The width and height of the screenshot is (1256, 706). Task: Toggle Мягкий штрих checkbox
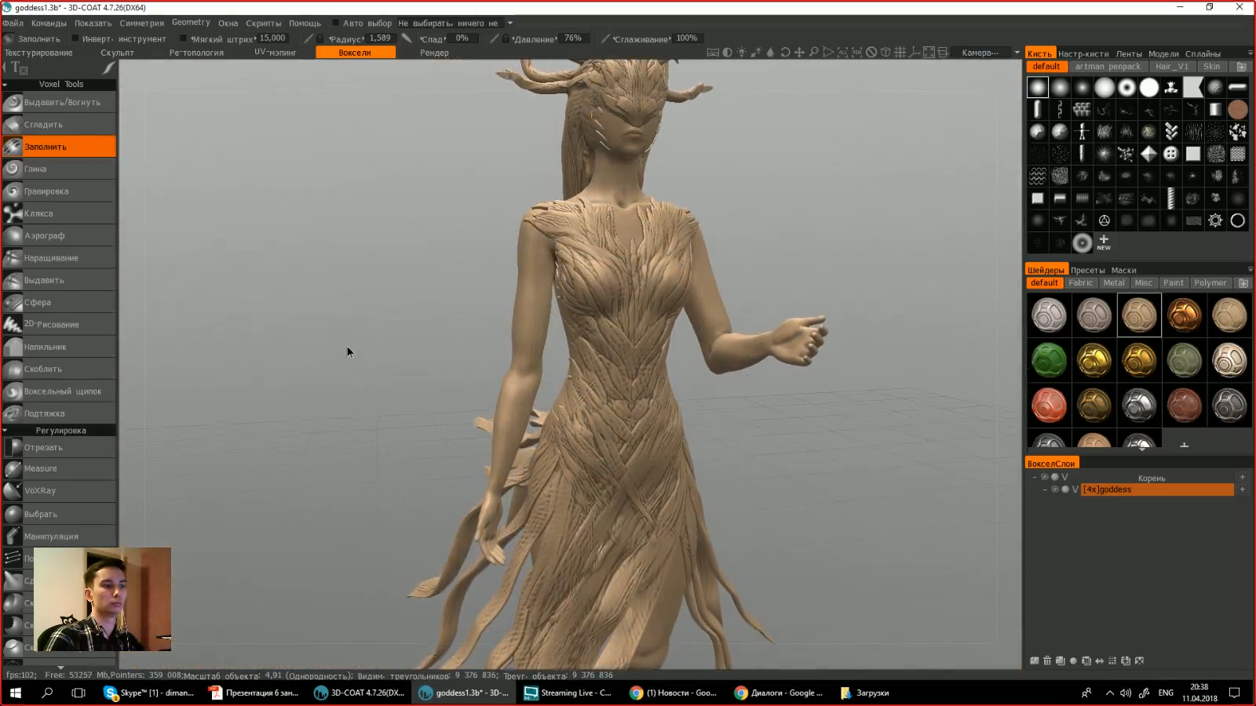[x=183, y=38]
